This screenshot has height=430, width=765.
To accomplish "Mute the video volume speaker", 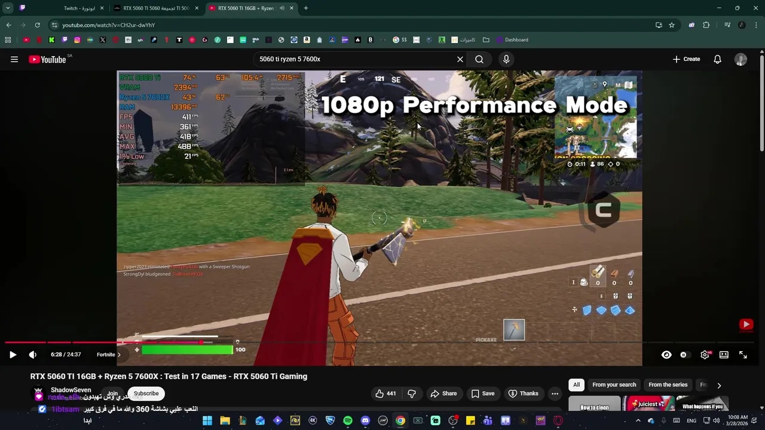I will pos(33,355).
